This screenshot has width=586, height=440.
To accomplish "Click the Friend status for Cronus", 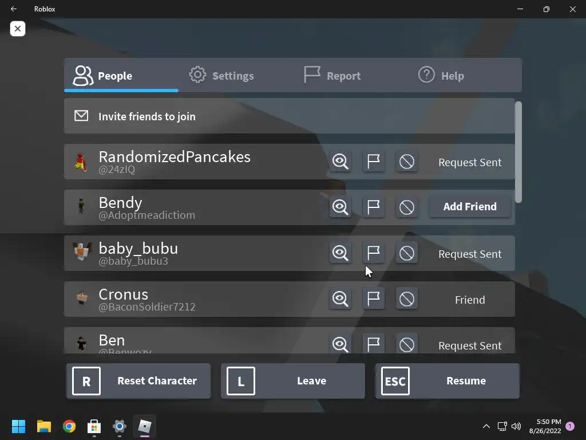I will tap(470, 300).
